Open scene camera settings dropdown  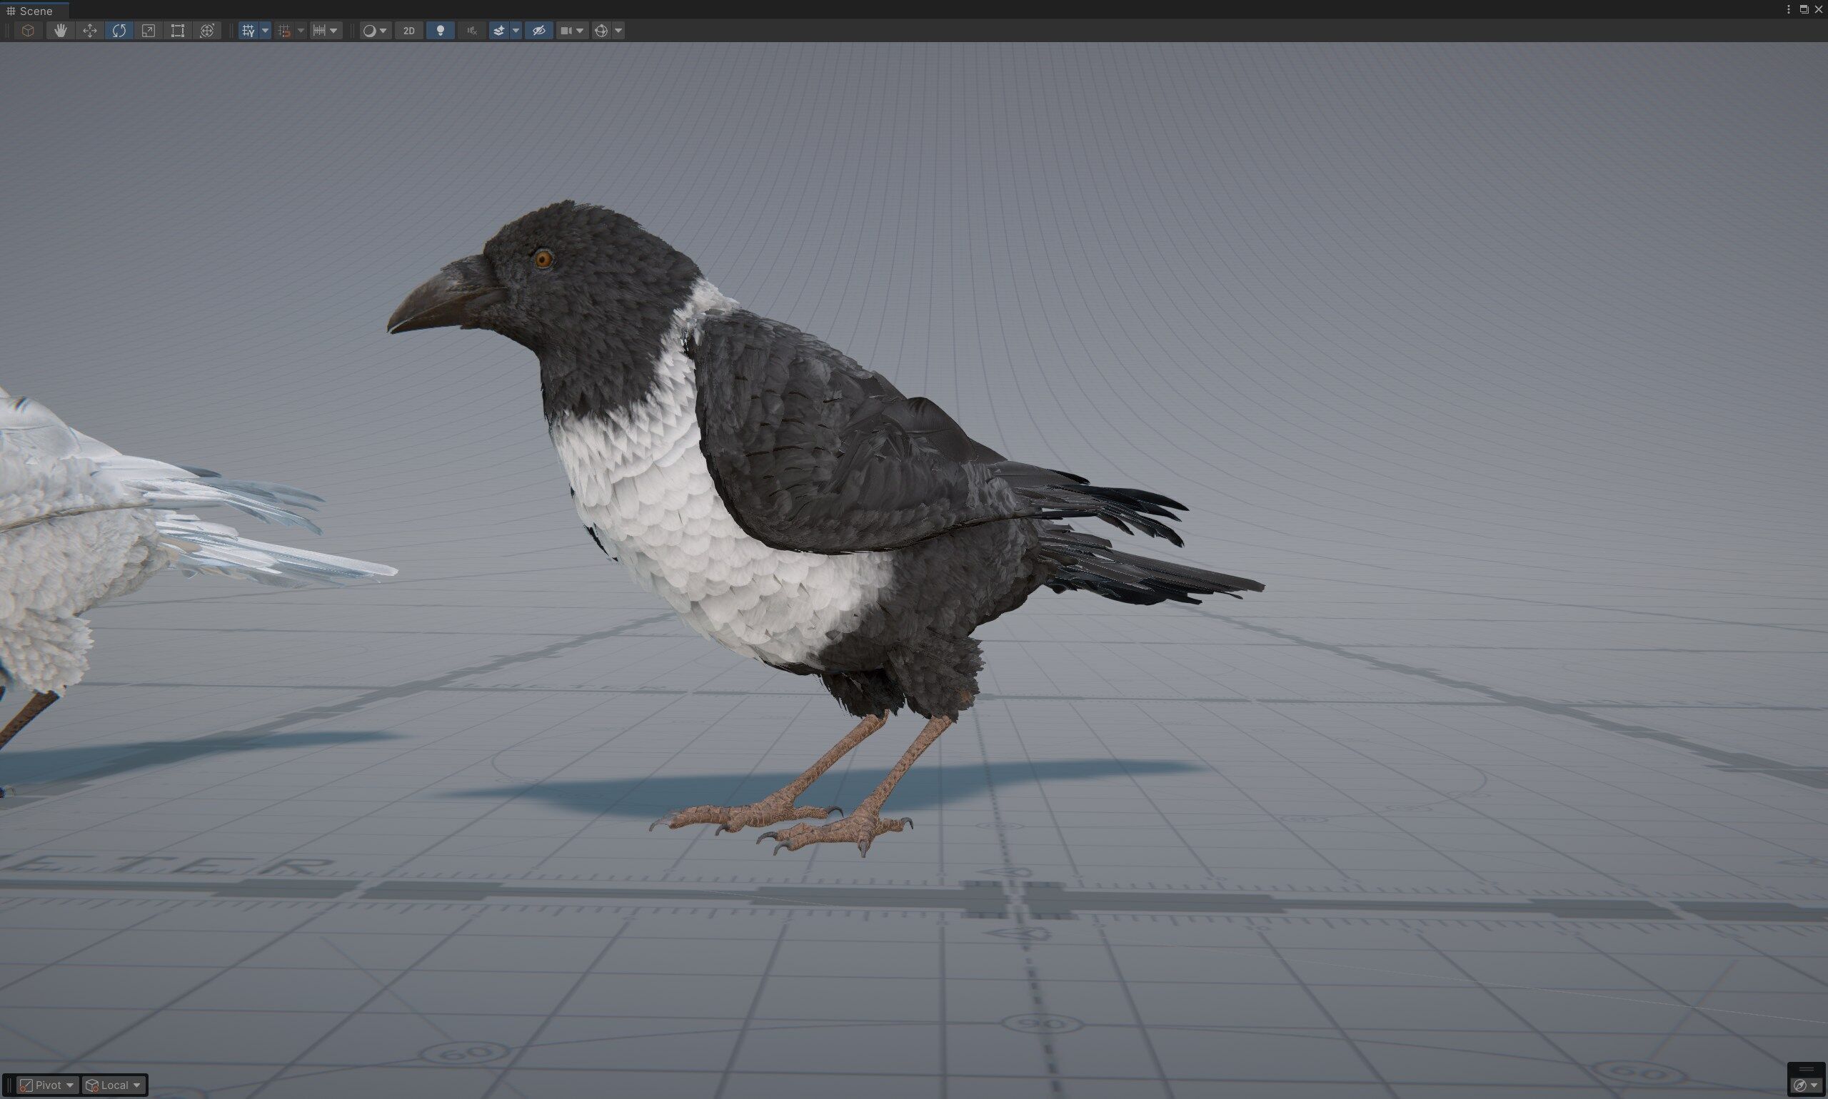pos(581,31)
